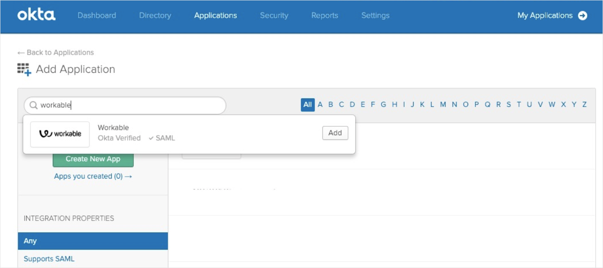Open the Reports menu
Viewport: 603px width, 268px height.
click(325, 16)
